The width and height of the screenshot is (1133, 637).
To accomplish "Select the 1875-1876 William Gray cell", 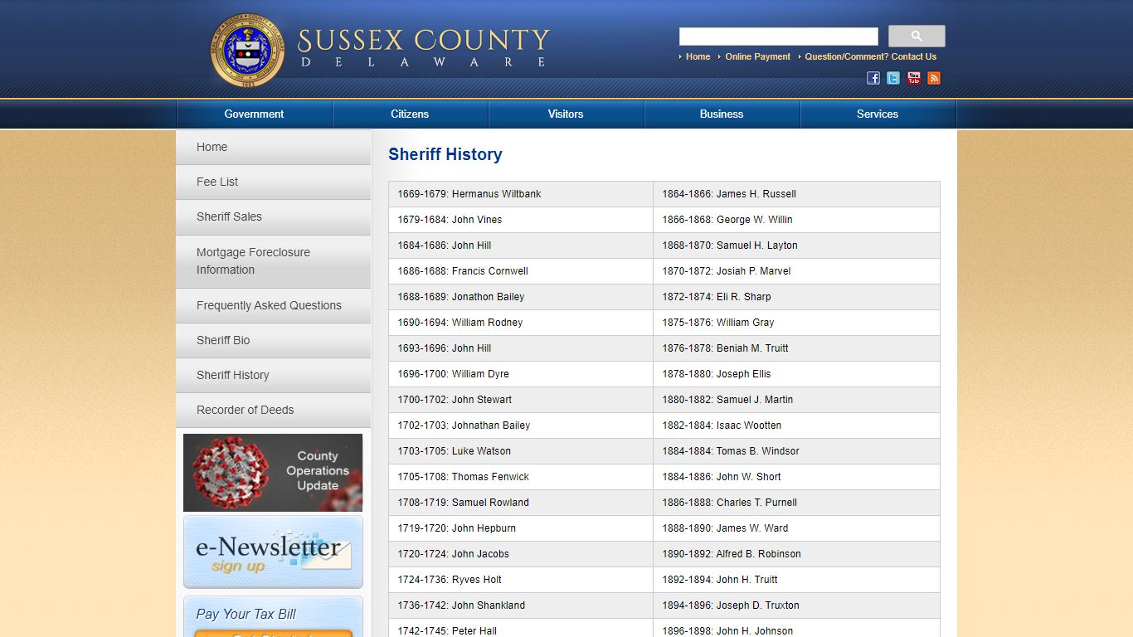I will pyautogui.click(x=797, y=323).
